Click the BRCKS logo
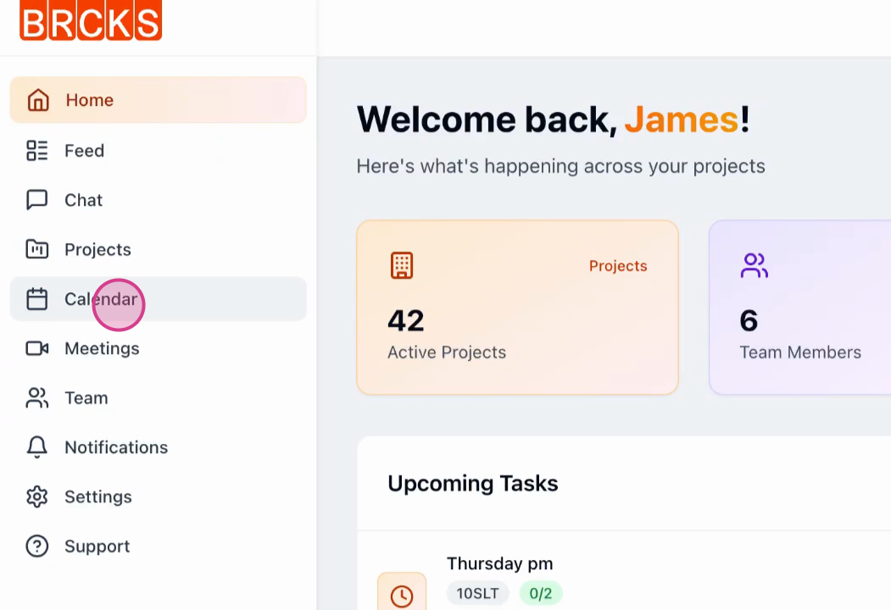The height and width of the screenshot is (610, 891). [x=91, y=20]
